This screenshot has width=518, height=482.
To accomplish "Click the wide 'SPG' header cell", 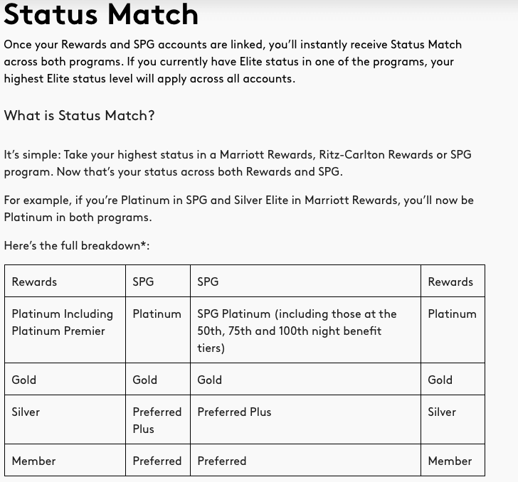I will click(305, 281).
